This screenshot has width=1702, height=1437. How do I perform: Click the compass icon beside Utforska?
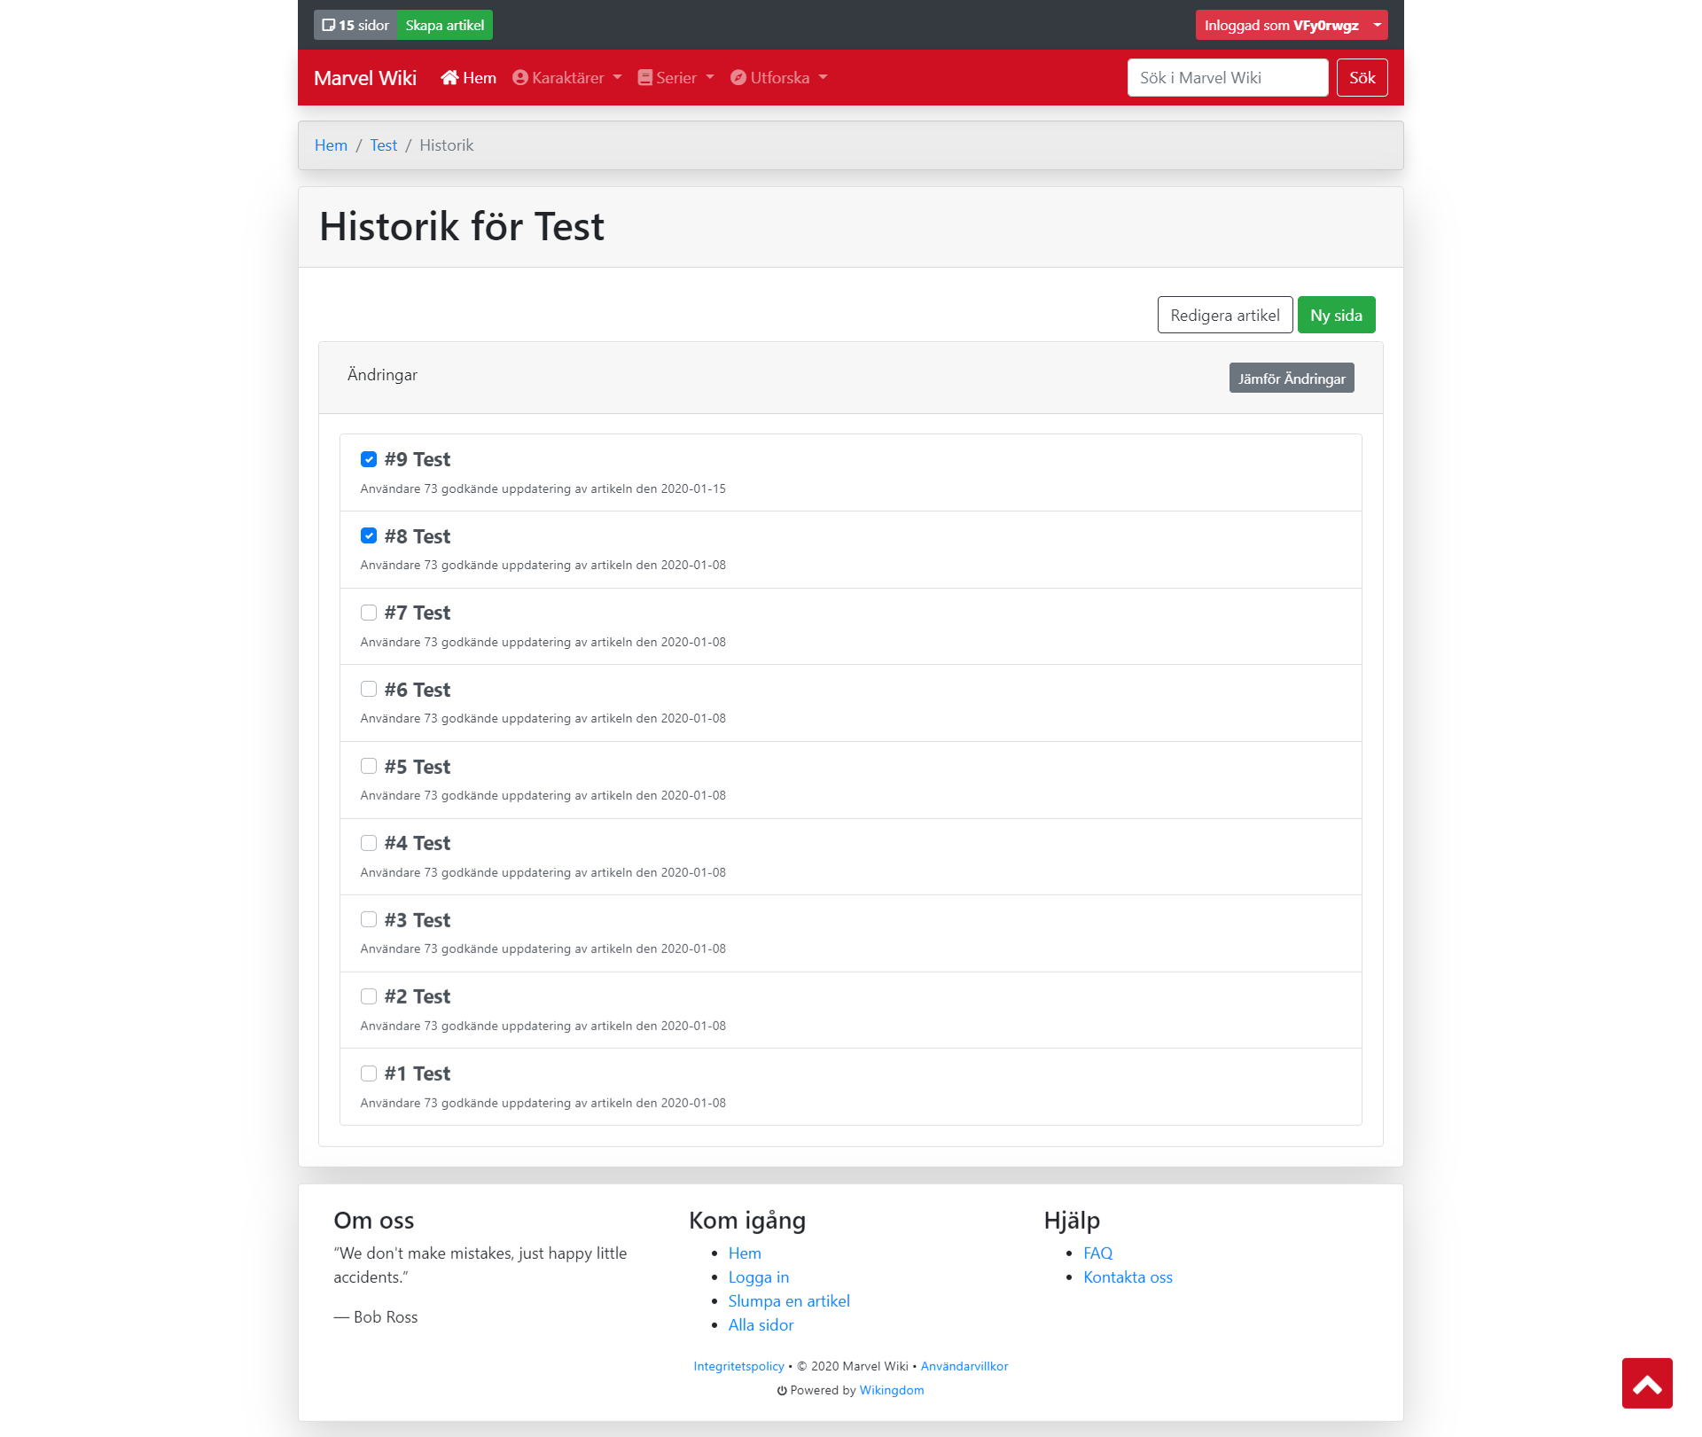click(x=738, y=78)
